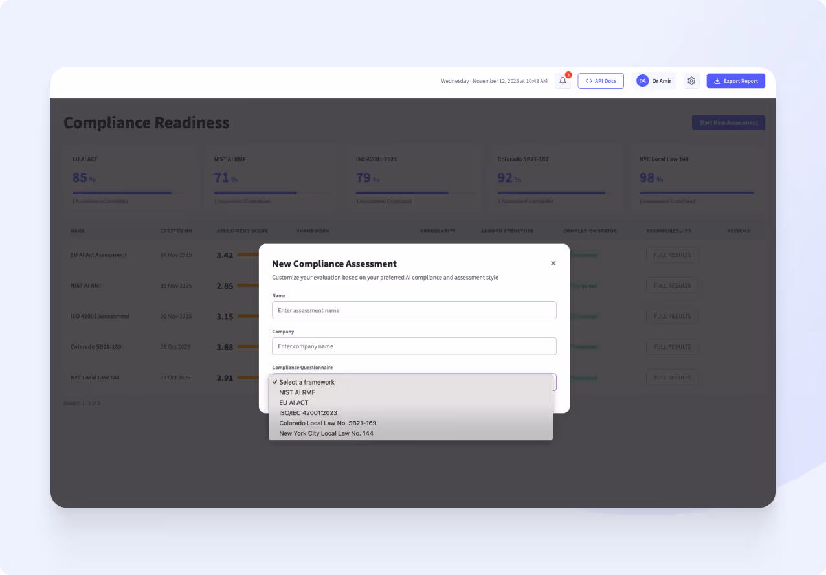826x575 pixels.
Task: Click the ISO 42001:2023 79% summary card
Action: click(x=414, y=179)
